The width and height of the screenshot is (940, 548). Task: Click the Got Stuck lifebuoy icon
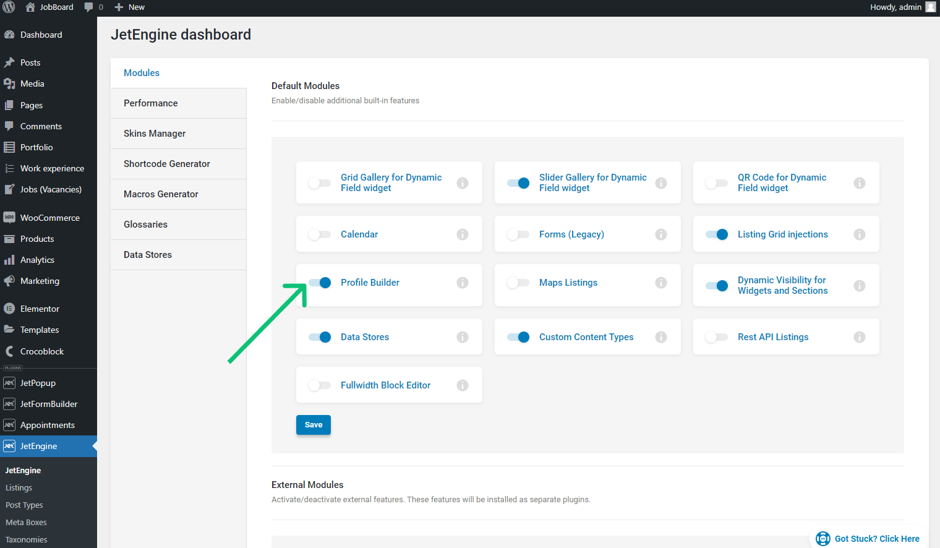point(823,539)
